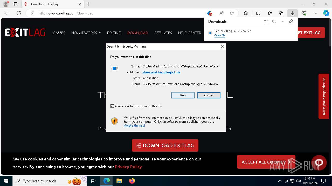Open Microsoft Edge from taskbar
The height and width of the screenshot is (186, 332).
click(x=107, y=181)
